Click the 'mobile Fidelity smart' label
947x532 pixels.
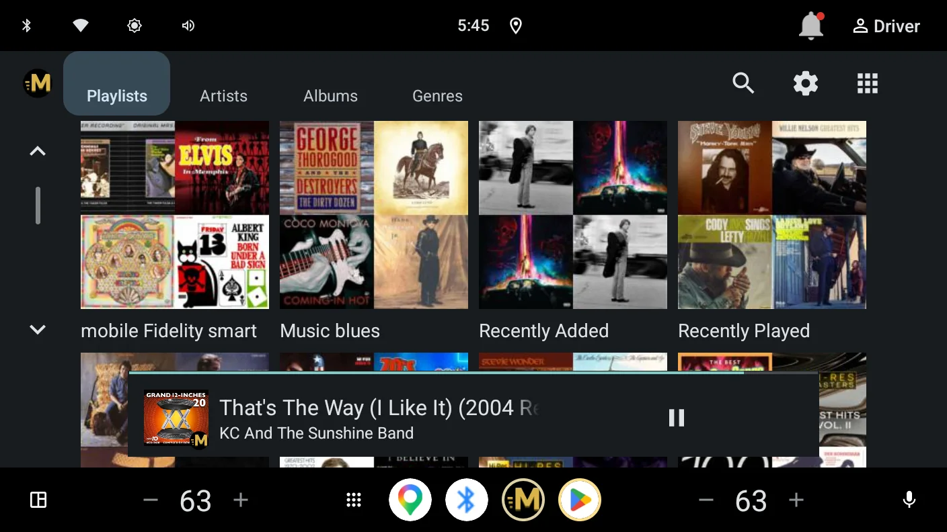coord(169,331)
